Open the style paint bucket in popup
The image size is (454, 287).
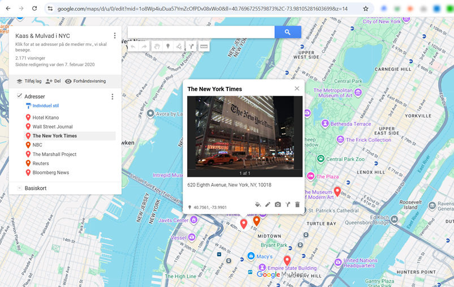(258, 205)
